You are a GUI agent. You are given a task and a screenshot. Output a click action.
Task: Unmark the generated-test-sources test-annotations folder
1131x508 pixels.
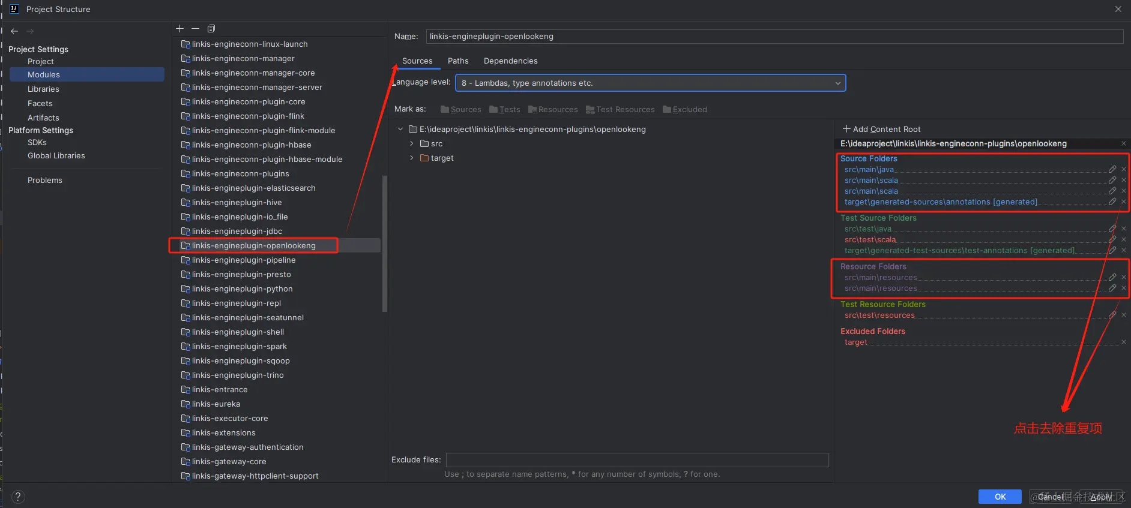tap(1124, 250)
